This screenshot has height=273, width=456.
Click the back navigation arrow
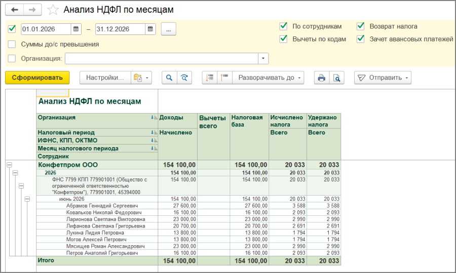click(x=14, y=10)
